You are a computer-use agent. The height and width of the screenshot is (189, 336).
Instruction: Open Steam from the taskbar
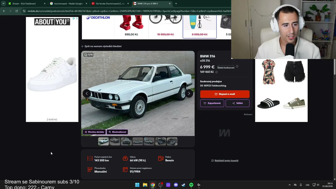tap(183, 185)
